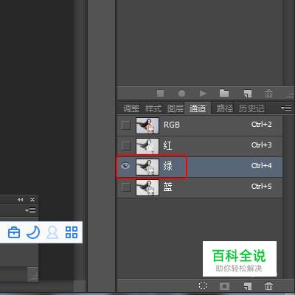
Task: Click the 绿 channel thumbnail
Action: click(x=147, y=167)
